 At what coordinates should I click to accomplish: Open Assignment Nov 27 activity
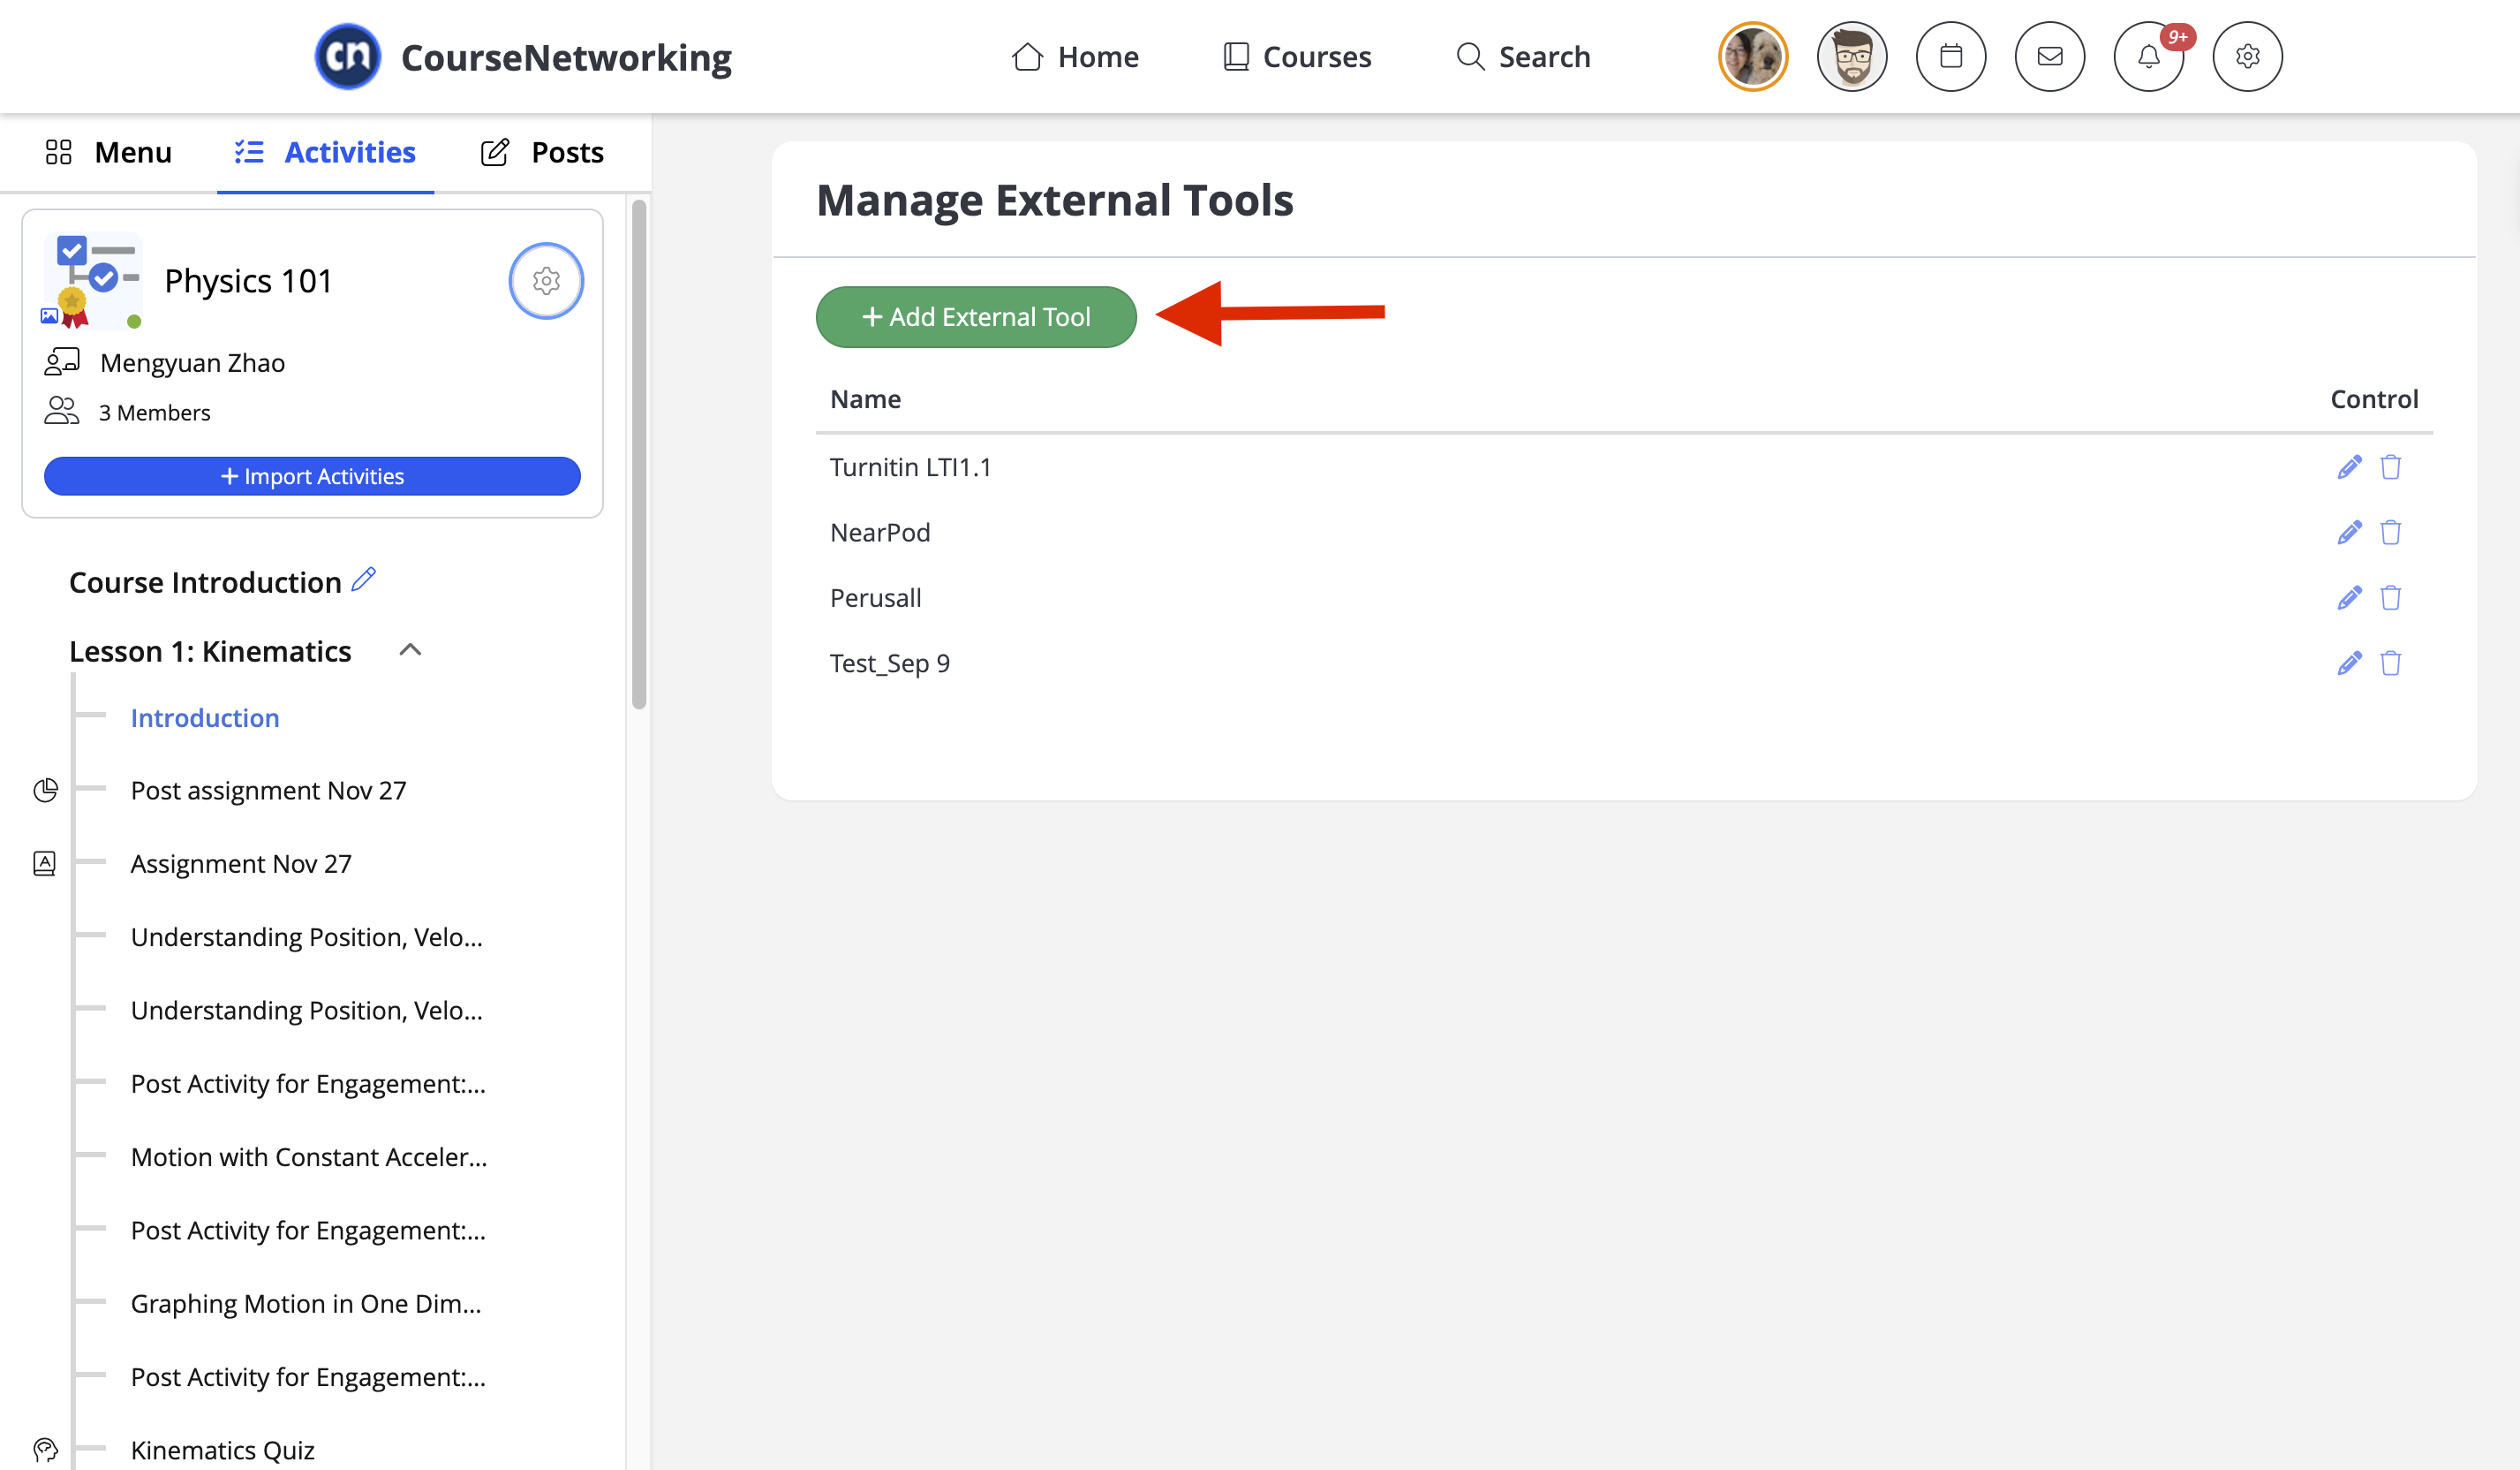(x=241, y=864)
